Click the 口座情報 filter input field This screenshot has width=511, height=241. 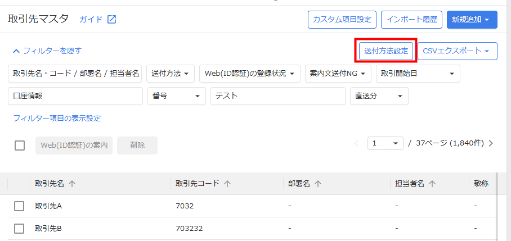click(x=75, y=96)
